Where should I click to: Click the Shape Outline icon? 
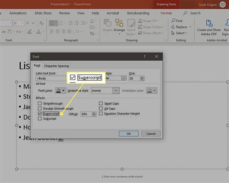coord(140,27)
